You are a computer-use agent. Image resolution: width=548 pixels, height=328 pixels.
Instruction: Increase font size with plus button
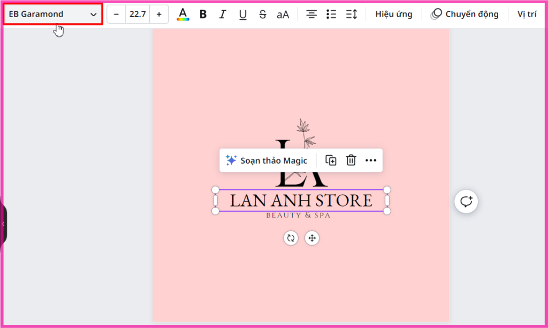[x=159, y=14]
